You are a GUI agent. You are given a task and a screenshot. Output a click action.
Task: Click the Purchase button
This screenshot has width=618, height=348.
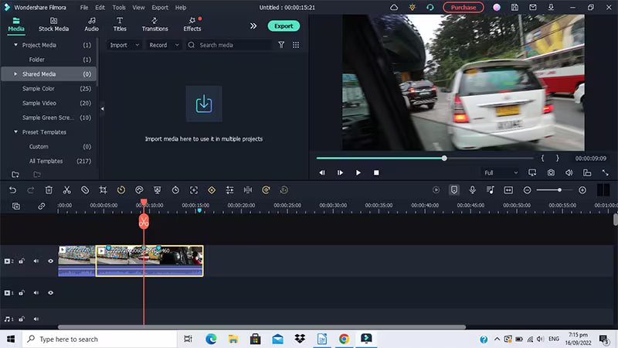[463, 7]
